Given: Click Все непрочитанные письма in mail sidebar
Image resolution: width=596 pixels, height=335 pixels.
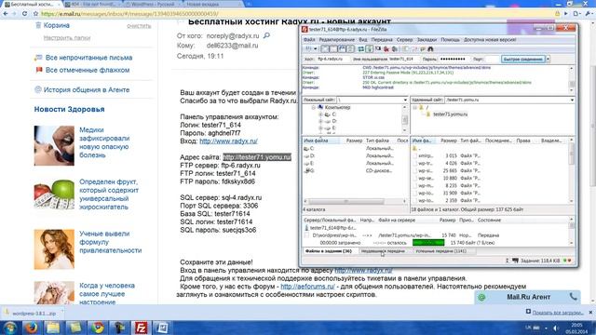Looking at the screenshot, I should (x=89, y=58).
